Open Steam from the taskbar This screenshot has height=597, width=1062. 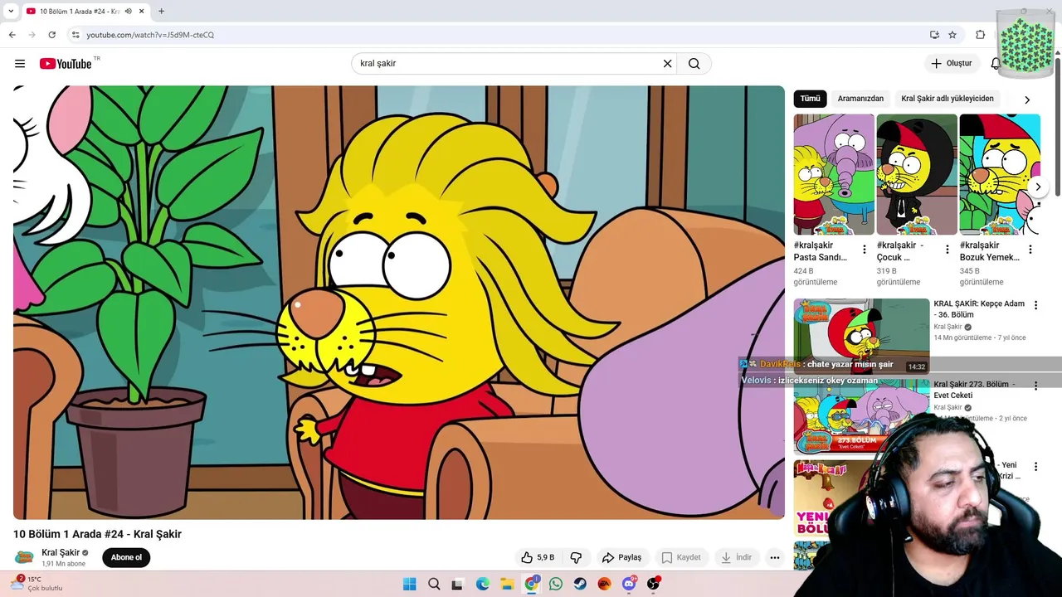coord(580,584)
